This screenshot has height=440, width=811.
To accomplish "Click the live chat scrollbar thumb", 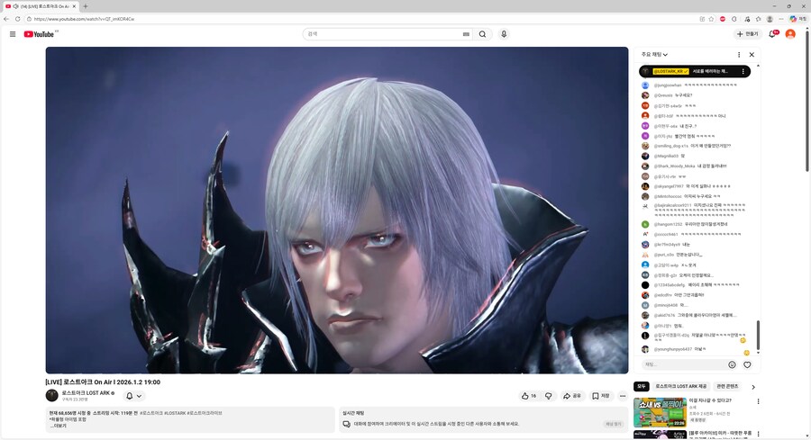I will 758,335.
